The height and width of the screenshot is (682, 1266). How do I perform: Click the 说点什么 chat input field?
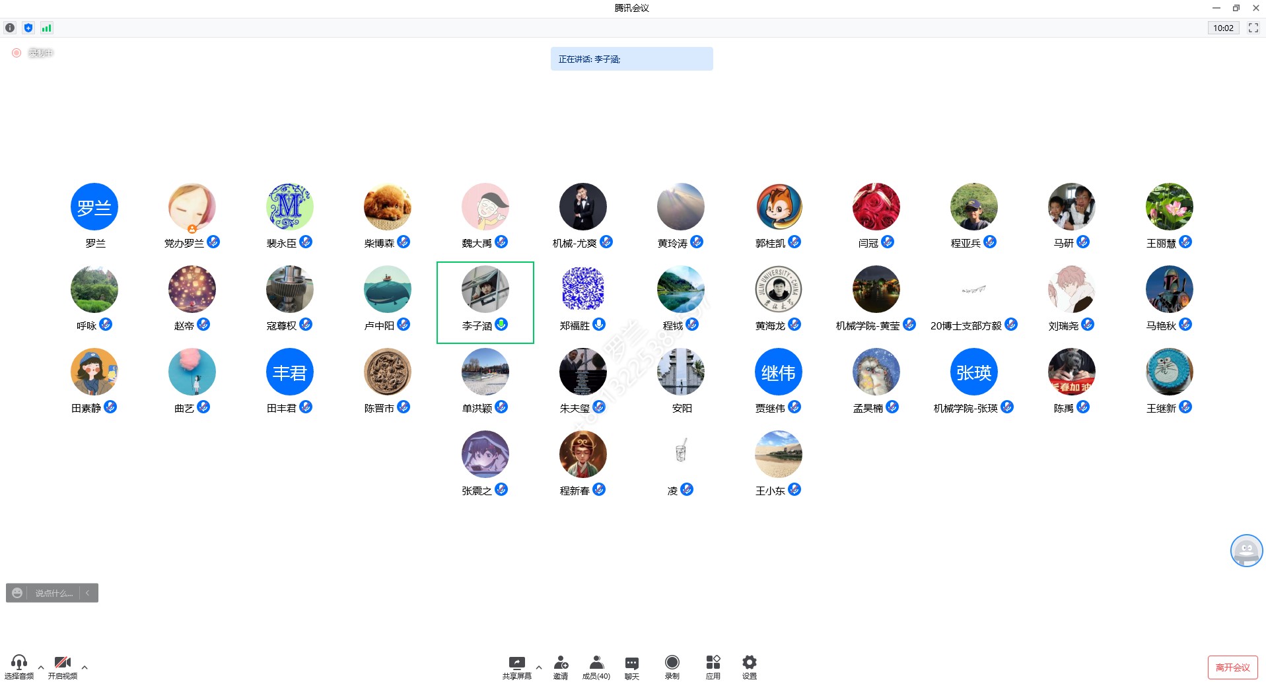pos(54,593)
